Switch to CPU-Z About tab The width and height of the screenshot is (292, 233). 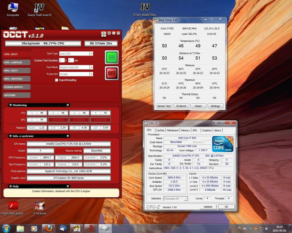[218, 131]
